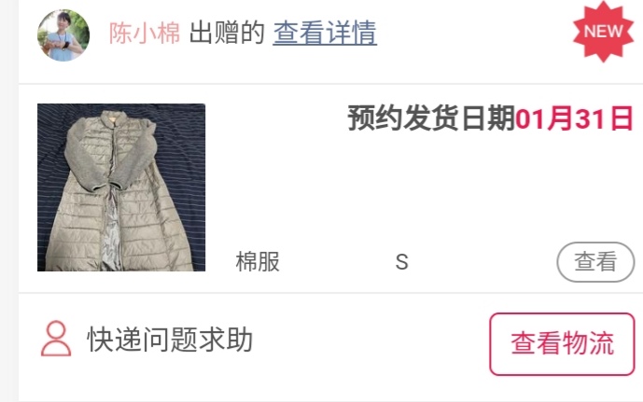This screenshot has width=643, height=402.
Task: Click the 预约发货日期 heading text
Action: [431, 118]
